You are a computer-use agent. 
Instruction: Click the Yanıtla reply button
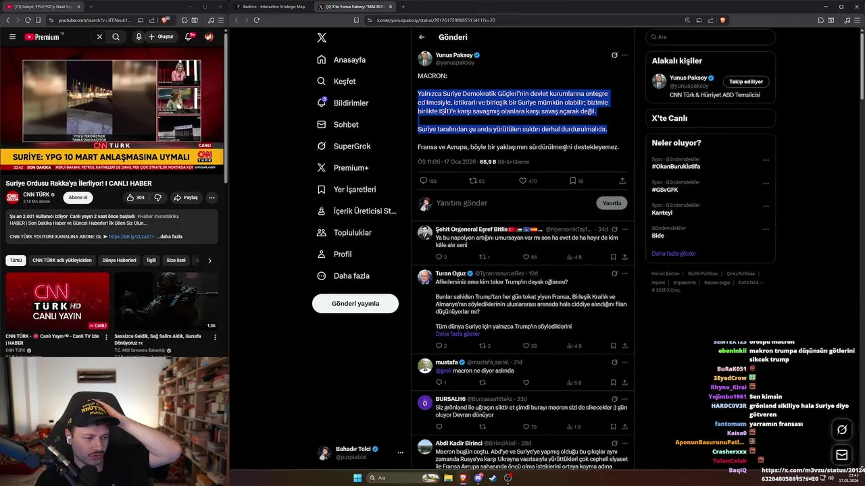(612, 203)
